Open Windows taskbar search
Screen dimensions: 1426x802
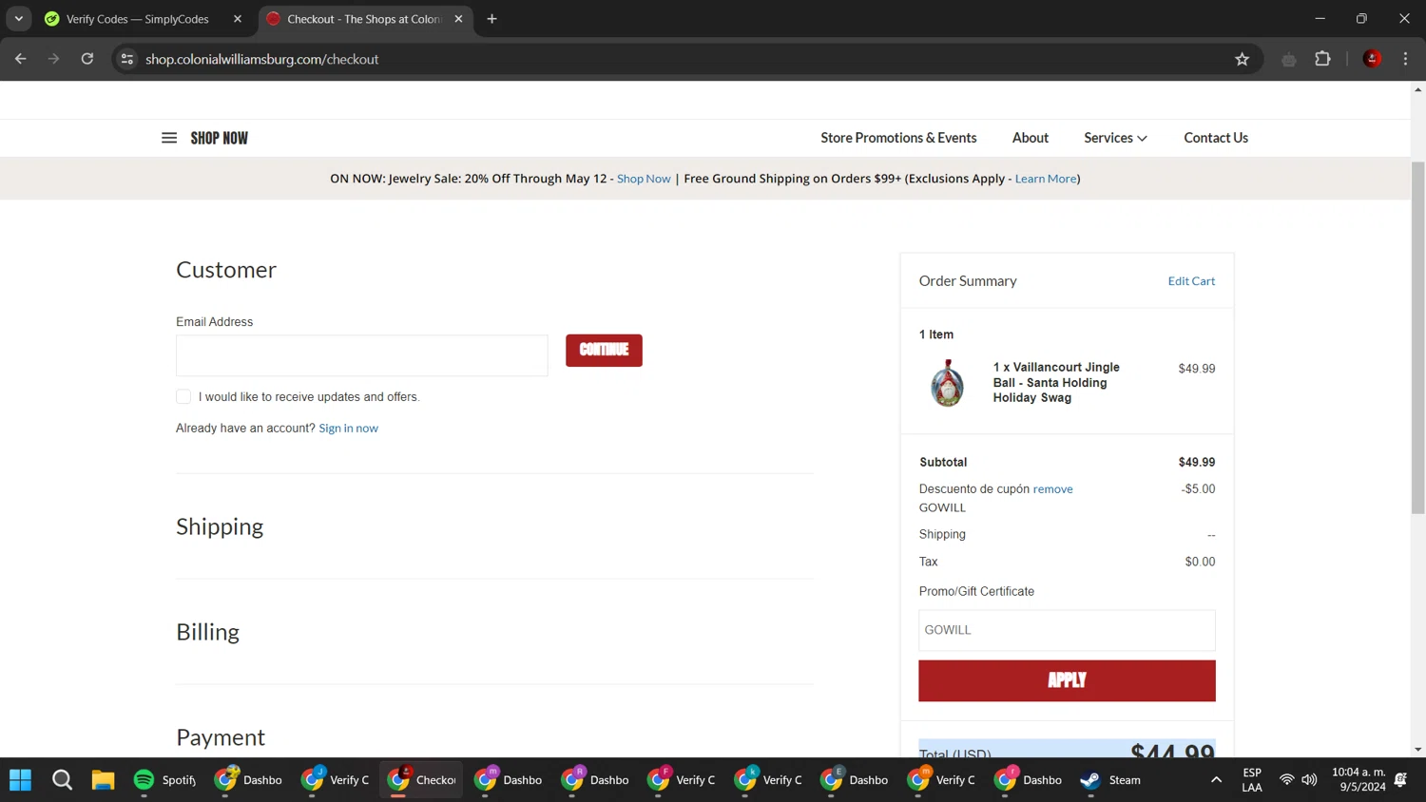click(62, 780)
